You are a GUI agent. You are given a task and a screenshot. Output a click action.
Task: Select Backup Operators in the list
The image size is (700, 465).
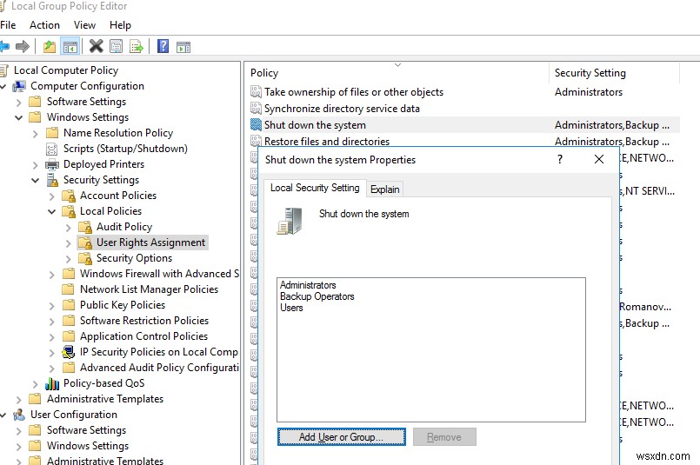coord(317,296)
